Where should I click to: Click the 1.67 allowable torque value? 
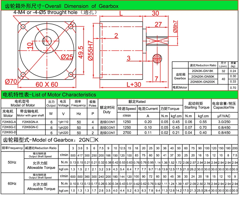186,184
